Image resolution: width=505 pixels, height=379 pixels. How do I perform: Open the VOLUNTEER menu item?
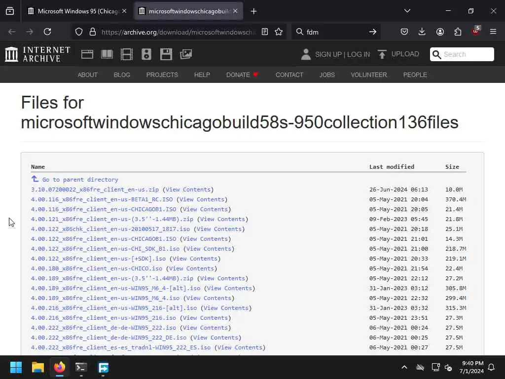[369, 75]
